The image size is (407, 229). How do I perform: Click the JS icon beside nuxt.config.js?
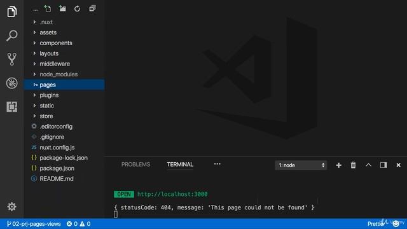point(34,147)
